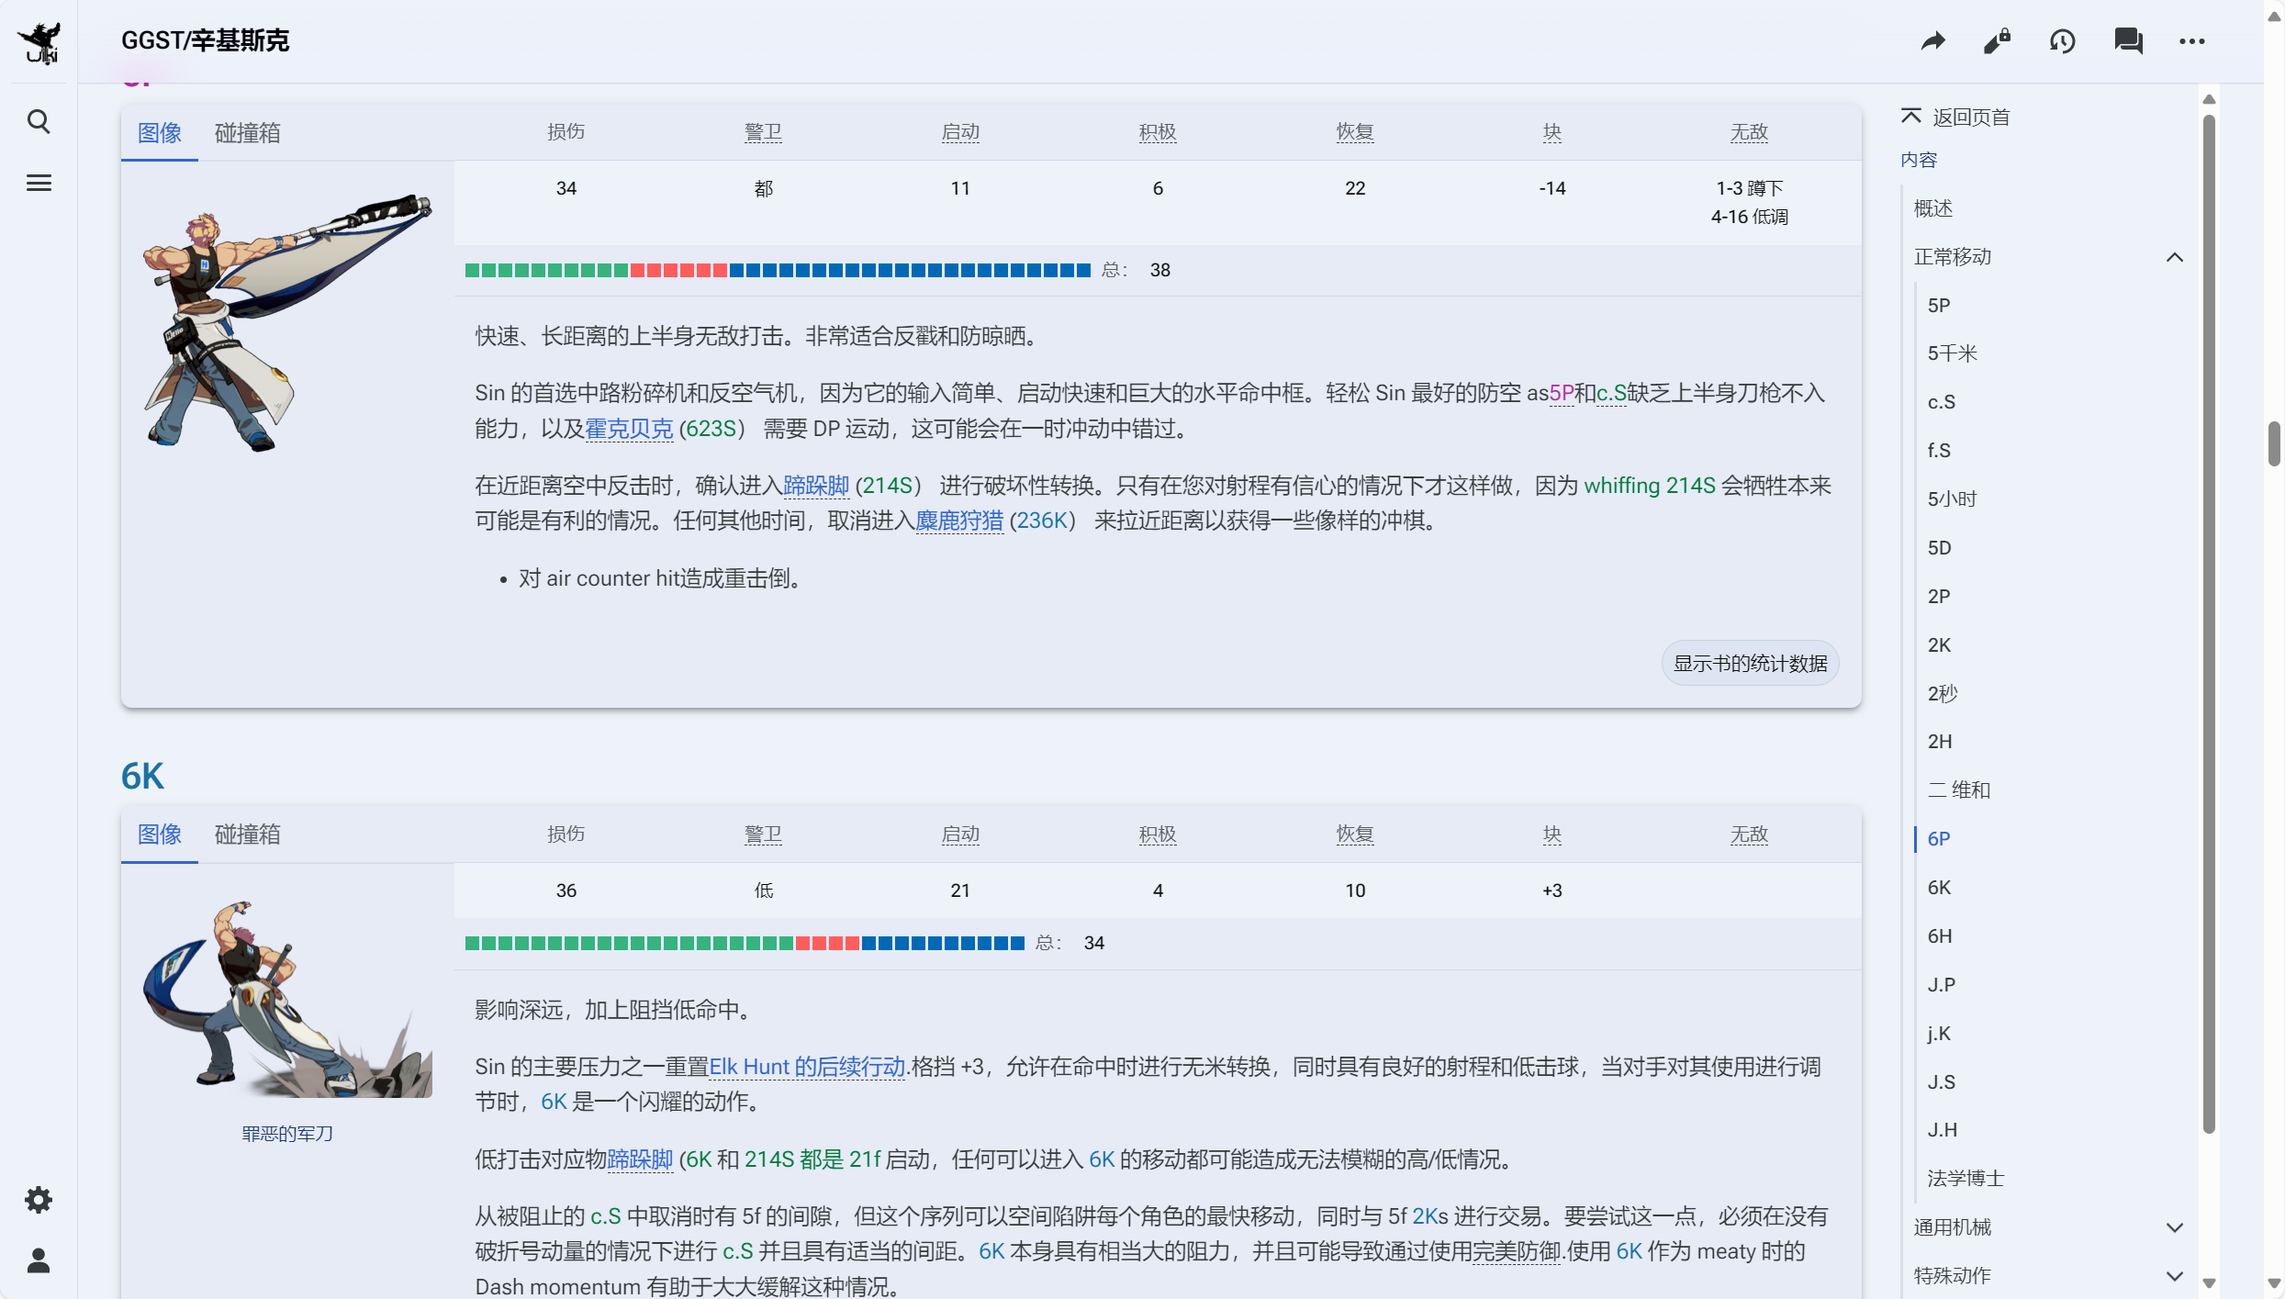Select the 图像 tab in 6K card
2285x1299 pixels.
(x=160, y=834)
